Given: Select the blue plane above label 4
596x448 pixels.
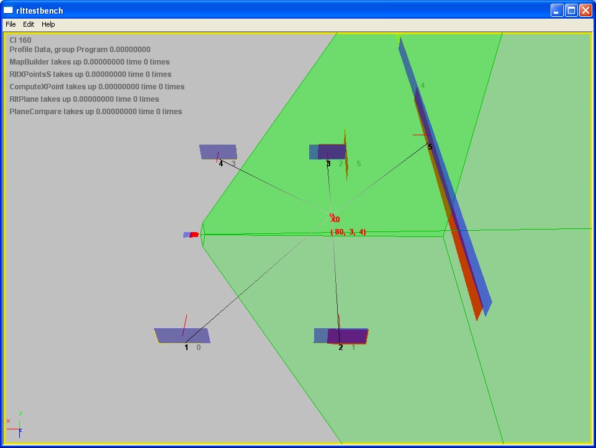Looking at the screenshot, I should pyautogui.click(x=217, y=151).
